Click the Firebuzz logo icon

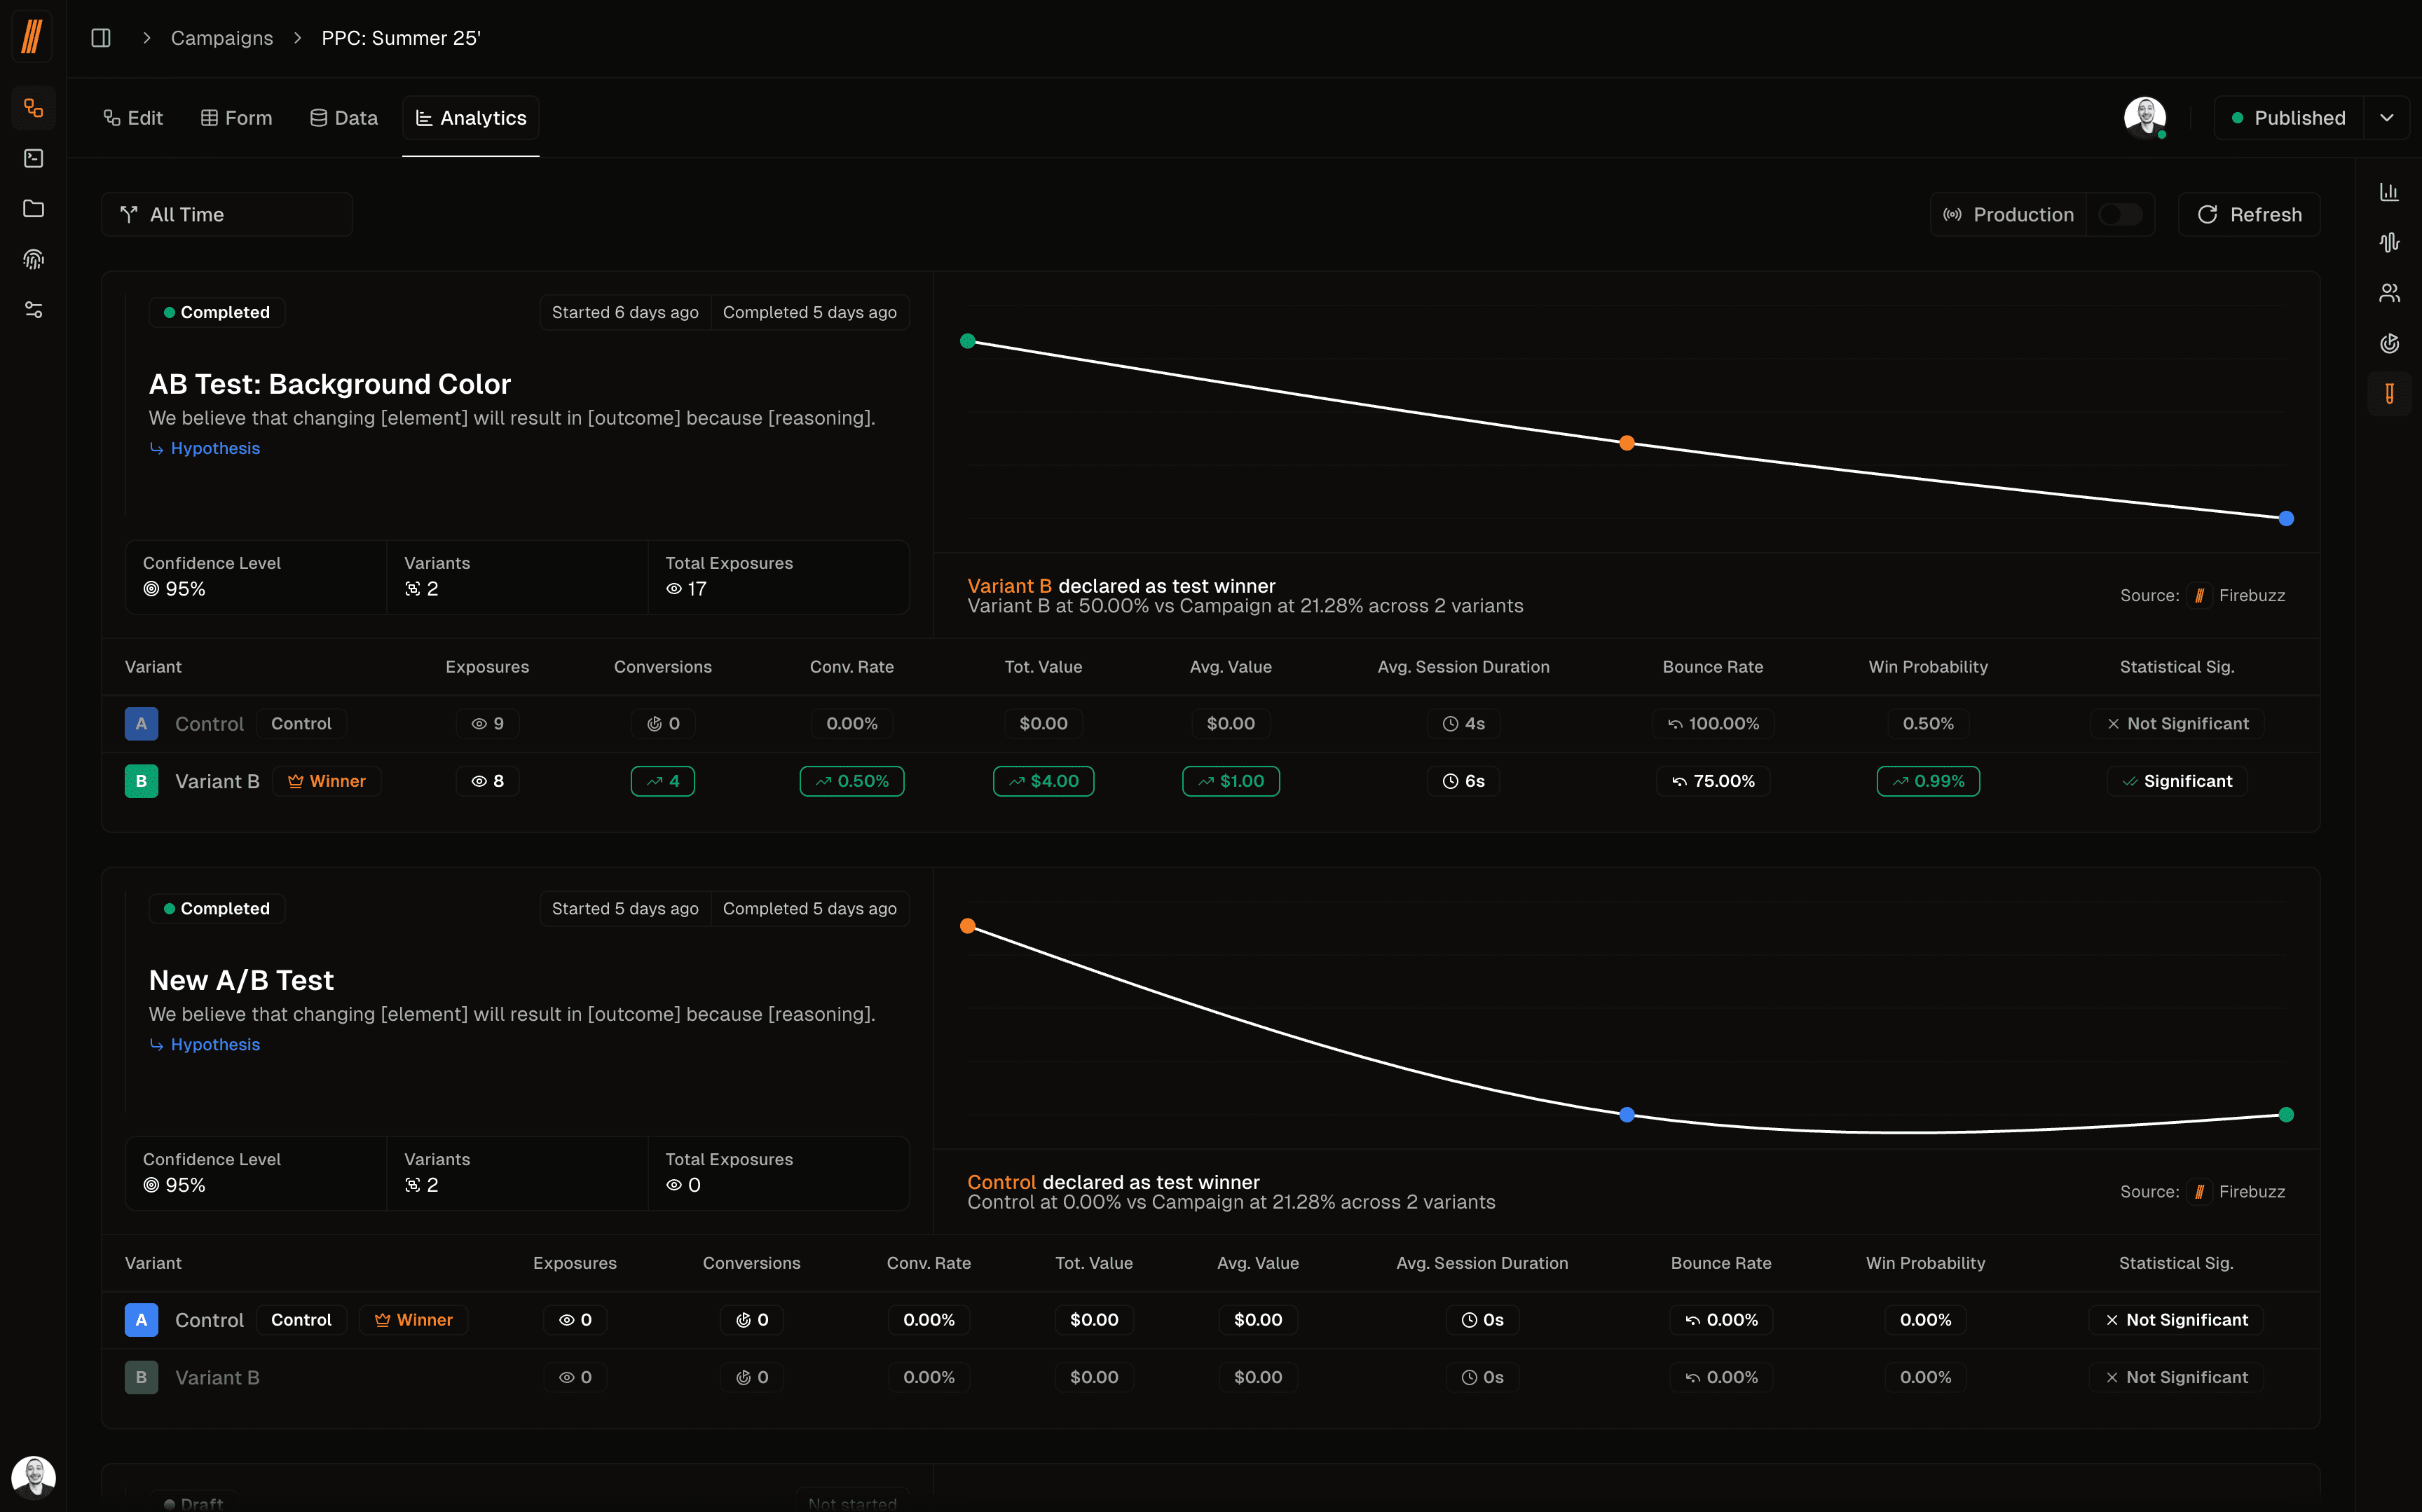click(x=32, y=37)
